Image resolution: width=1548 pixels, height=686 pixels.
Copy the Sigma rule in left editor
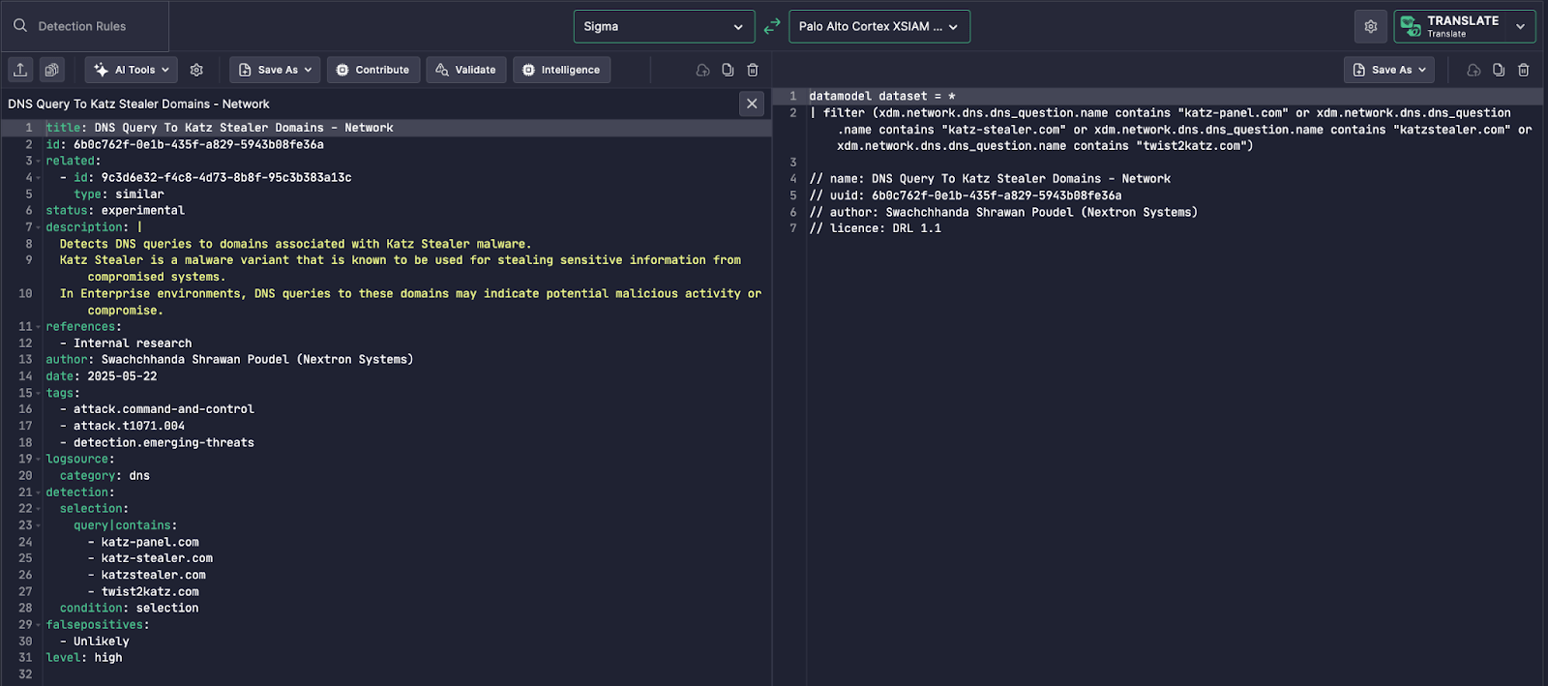728,70
